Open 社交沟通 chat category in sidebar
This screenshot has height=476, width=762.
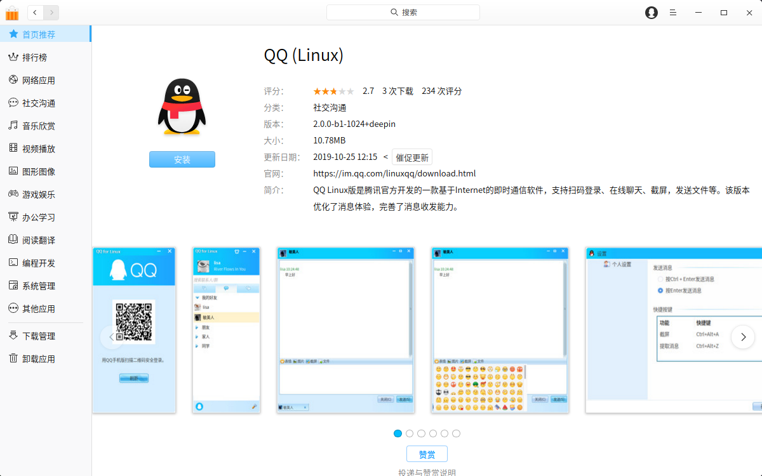39,103
